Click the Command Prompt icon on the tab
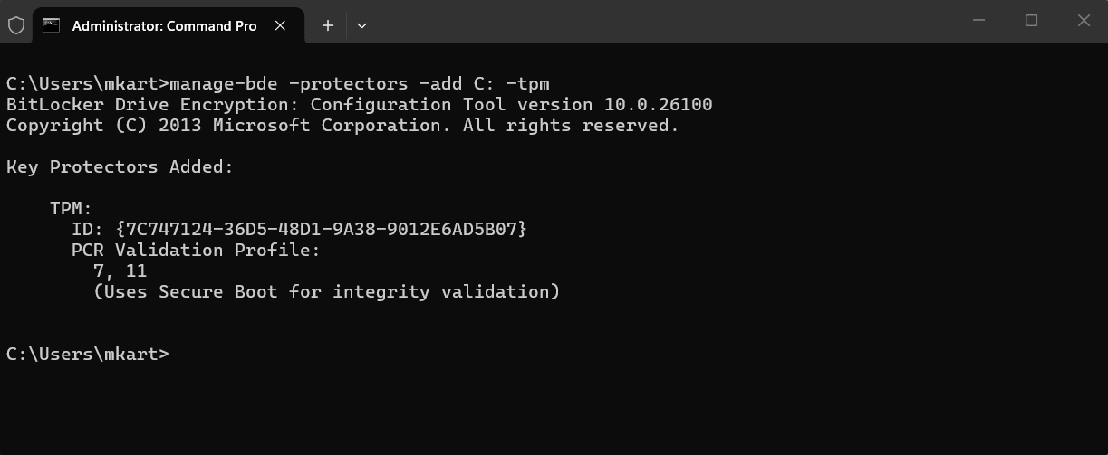Screen dimensions: 1108x455 coord(52,25)
